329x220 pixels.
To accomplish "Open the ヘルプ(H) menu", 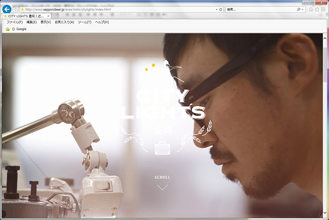I will 102,22.
